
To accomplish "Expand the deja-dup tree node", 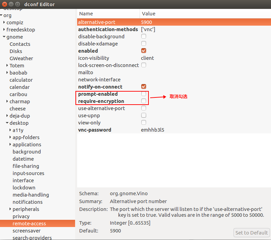I will click(x=7, y=116).
